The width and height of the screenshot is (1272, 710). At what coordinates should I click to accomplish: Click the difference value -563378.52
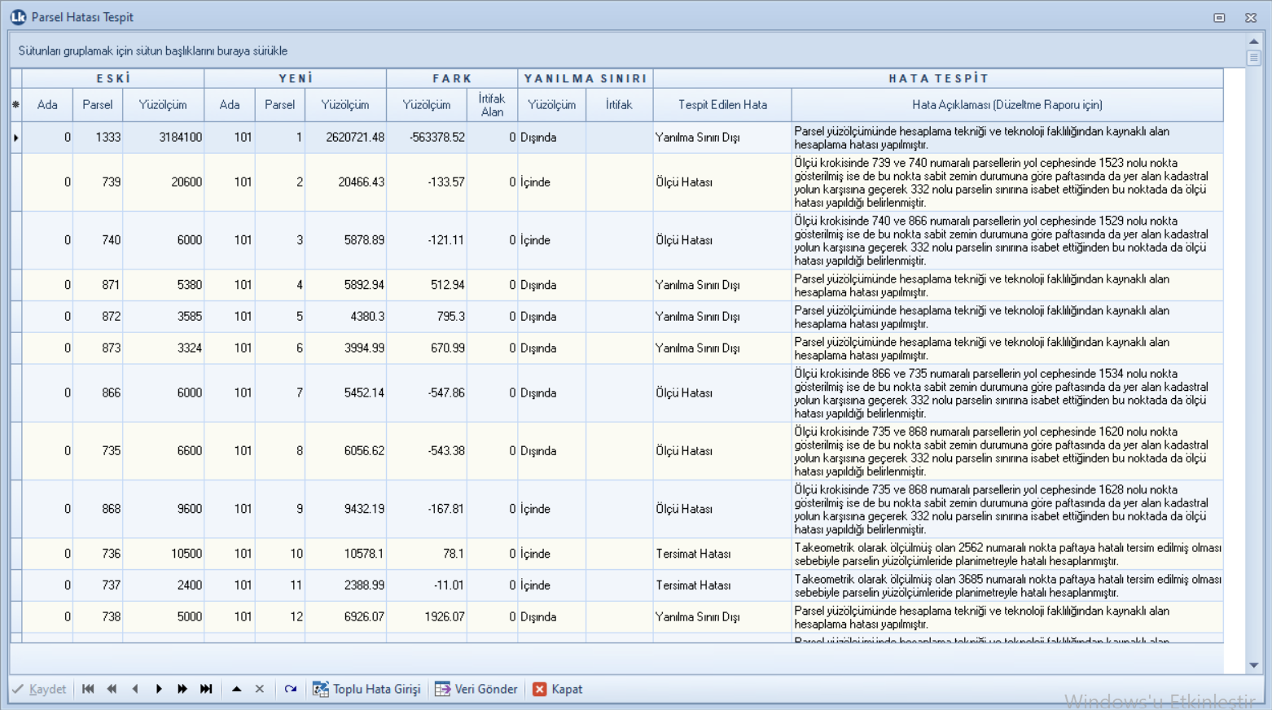pyautogui.click(x=427, y=138)
